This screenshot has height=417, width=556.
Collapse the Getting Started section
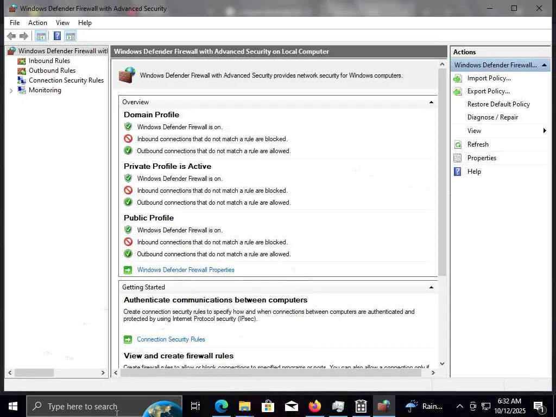point(431,287)
